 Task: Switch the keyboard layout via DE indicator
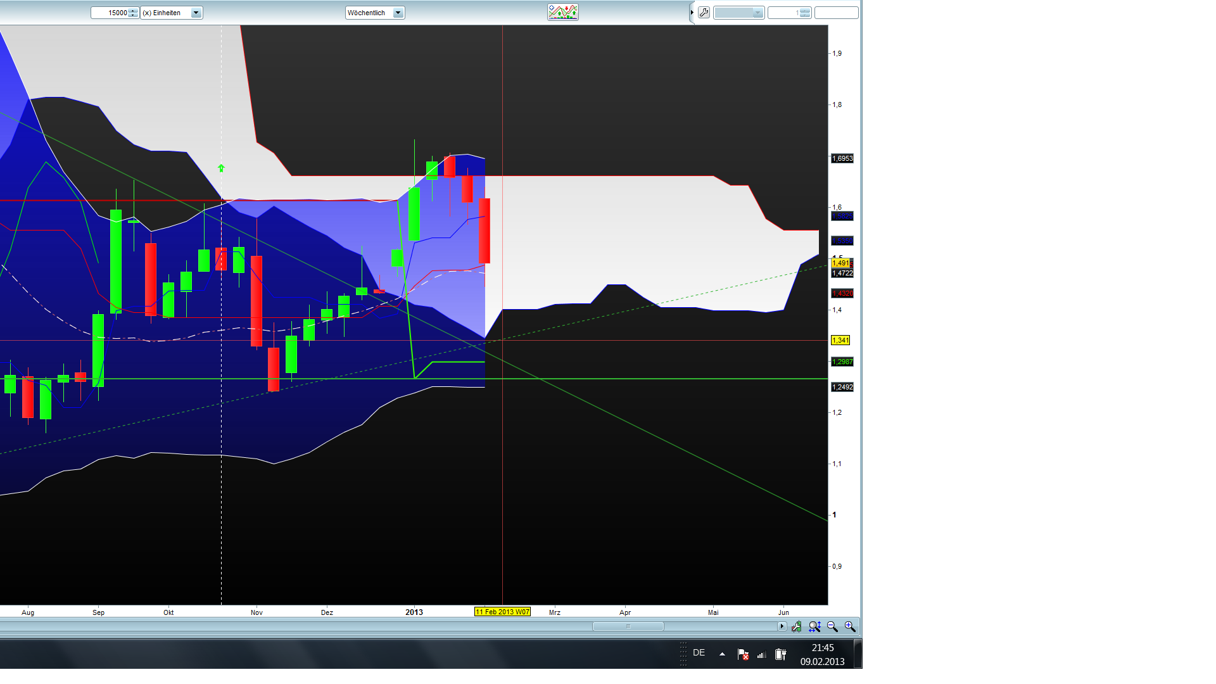699,653
